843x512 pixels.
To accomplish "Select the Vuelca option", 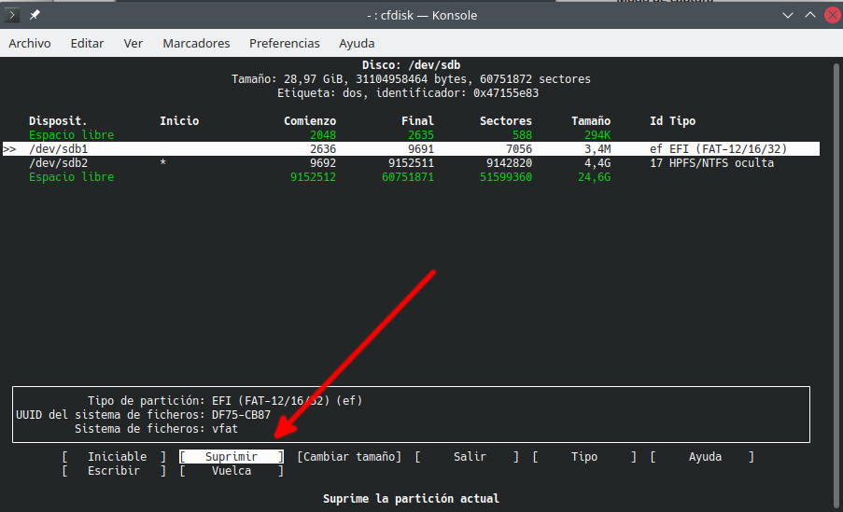I will (x=231, y=471).
